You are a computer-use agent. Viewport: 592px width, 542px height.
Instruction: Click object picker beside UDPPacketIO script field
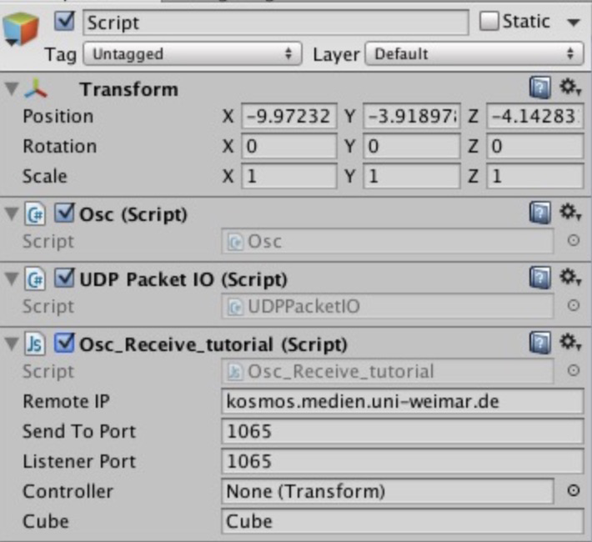tap(573, 305)
